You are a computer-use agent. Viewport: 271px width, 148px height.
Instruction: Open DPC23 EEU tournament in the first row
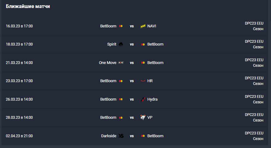pyautogui.click(x=254, y=23)
